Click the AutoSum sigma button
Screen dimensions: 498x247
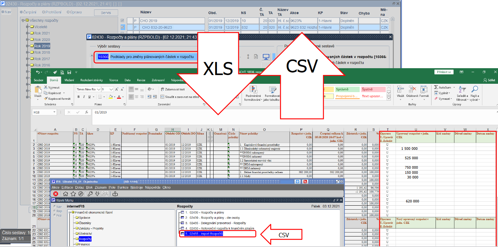point(442,87)
